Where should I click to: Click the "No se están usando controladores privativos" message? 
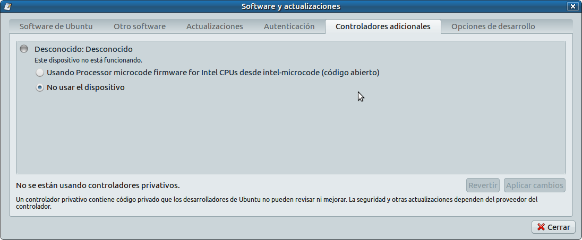pos(98,185)
